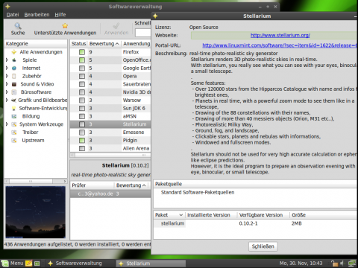358x268 pixels.
Task: Click the Verfügbare Version column header
Action: (263, 215)
